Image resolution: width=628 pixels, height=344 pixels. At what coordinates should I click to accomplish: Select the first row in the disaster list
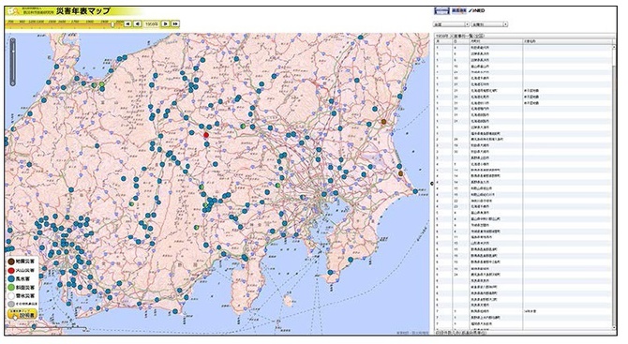(x=524, y=47)
